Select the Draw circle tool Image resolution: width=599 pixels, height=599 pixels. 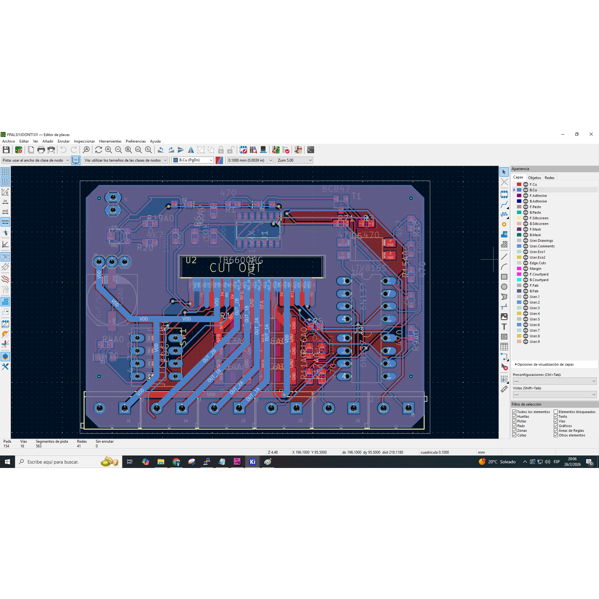(504, 287)
